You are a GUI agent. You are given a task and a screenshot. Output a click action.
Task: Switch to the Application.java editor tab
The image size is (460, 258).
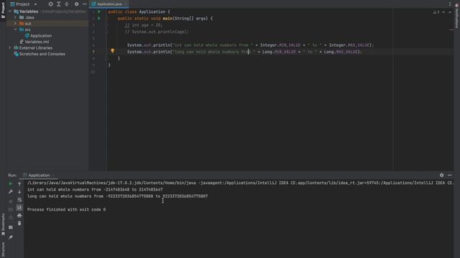point(109,4)
